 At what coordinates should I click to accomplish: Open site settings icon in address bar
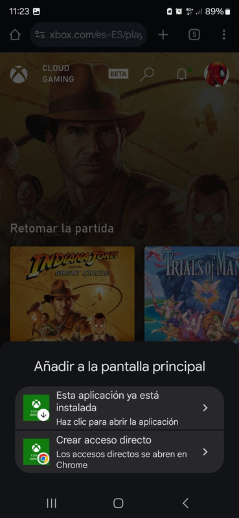(x=40, y=35)
